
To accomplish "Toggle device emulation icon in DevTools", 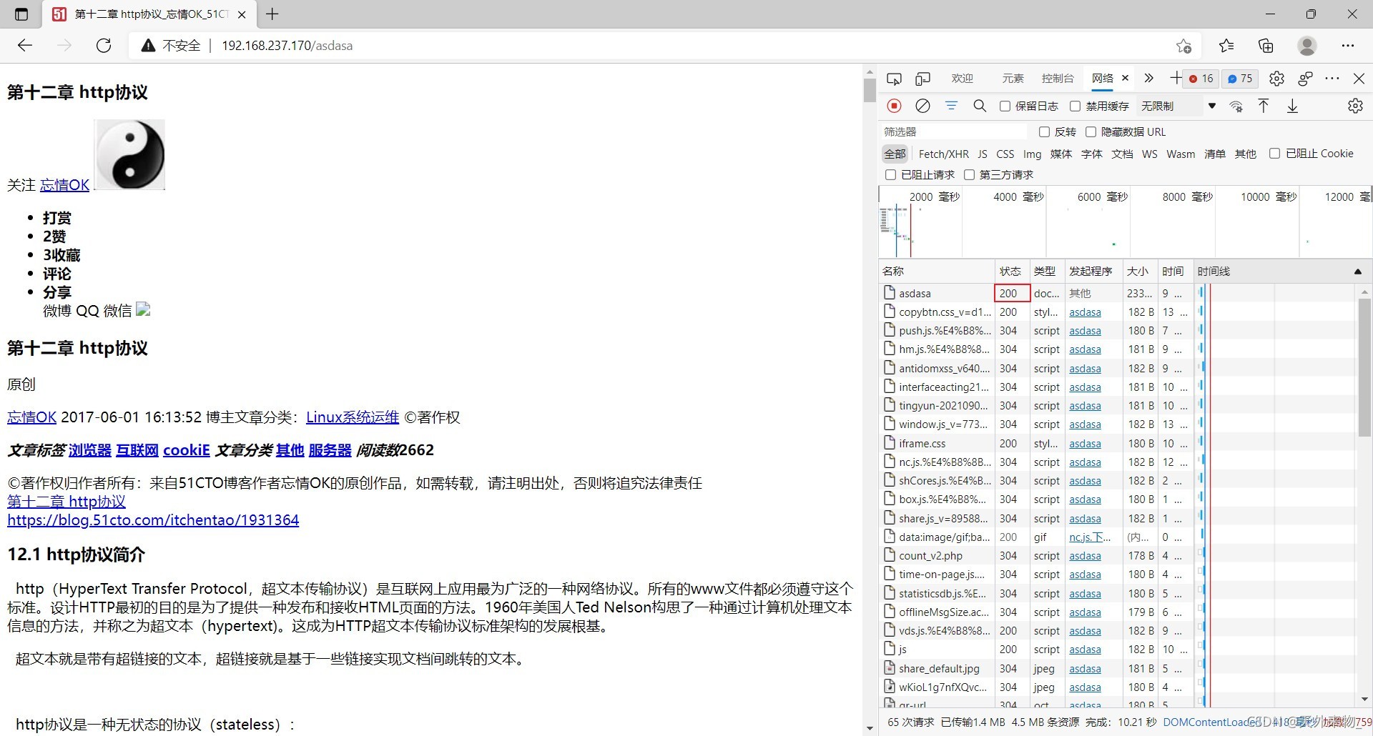I will click(922, 79).
